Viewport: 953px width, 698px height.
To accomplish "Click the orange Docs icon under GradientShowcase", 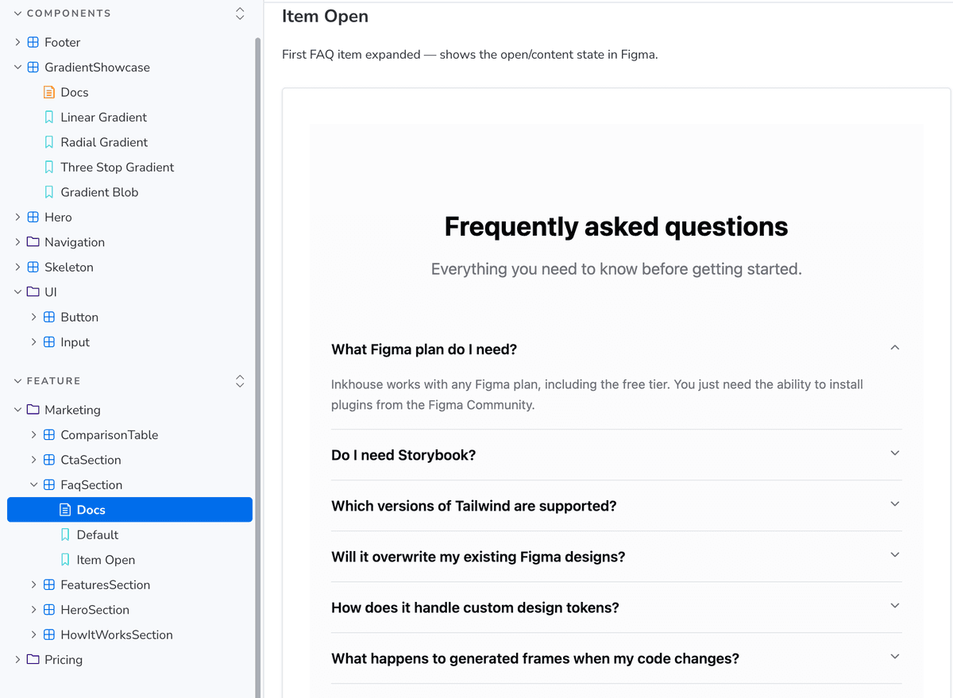I will [49, 92].
